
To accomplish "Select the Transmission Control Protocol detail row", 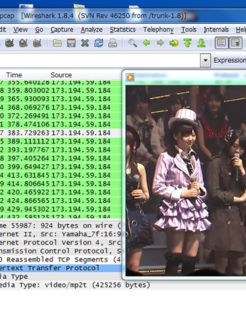I will pyautogui.click(x=61, y=251).
